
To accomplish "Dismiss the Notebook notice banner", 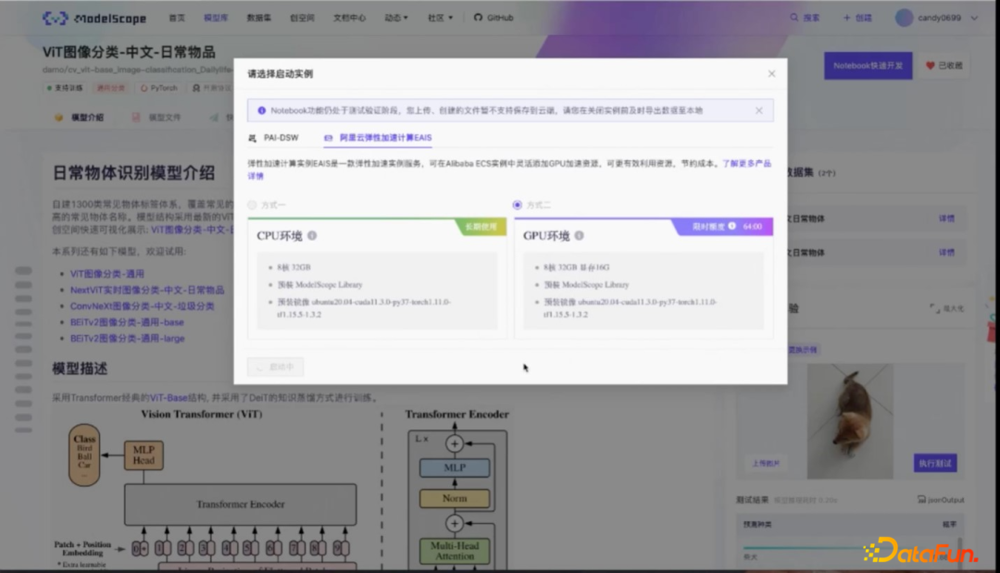I will 759,111.
